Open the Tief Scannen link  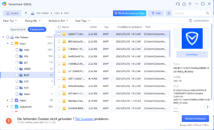coord(84,119)
